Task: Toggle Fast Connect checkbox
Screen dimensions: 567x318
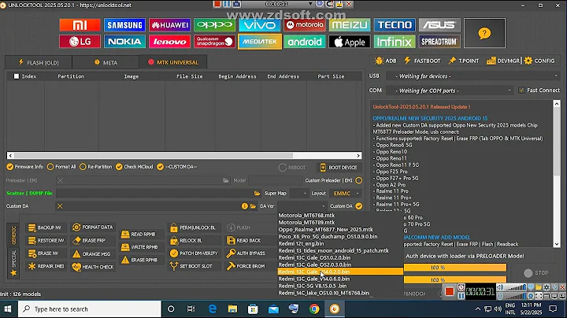Action: [x=521, y=91]
